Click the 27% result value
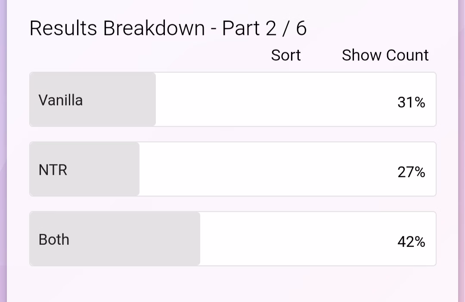Viewport: 465px width, 302px height. pos(411,172)
